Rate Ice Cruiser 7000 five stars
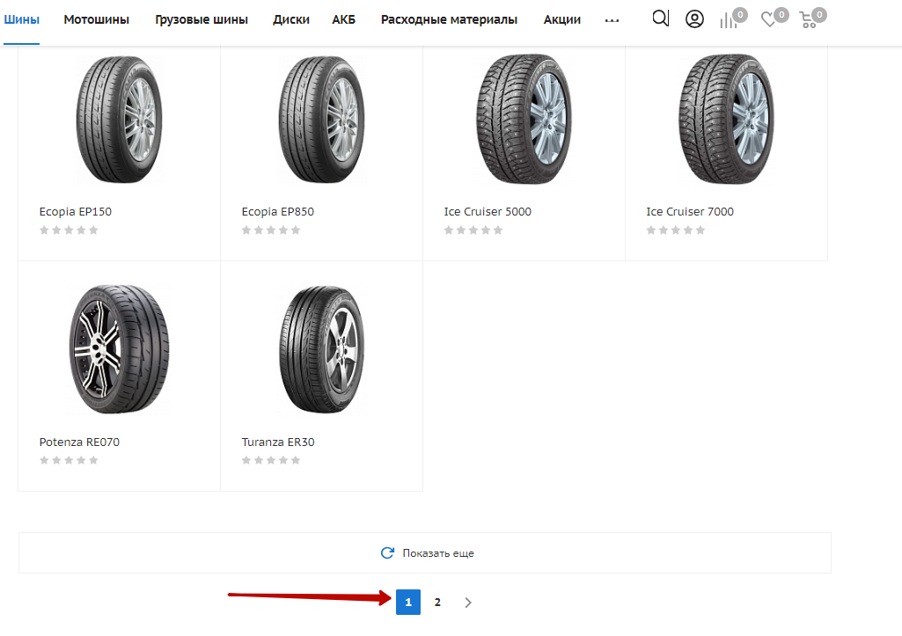902x636 pixels. (700, 230)
